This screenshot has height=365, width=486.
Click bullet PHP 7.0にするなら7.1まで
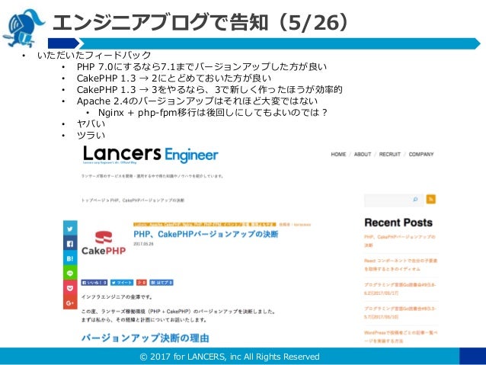(x=201, y=66)
